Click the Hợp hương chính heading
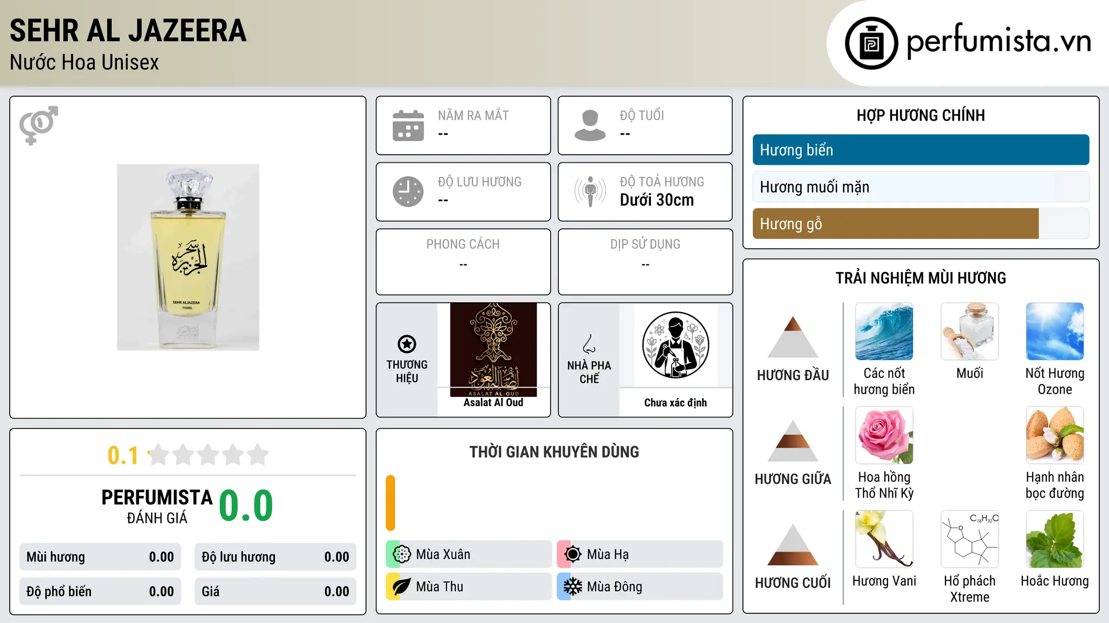Screen dimensions: 1109x623 (x=921, y=115)
